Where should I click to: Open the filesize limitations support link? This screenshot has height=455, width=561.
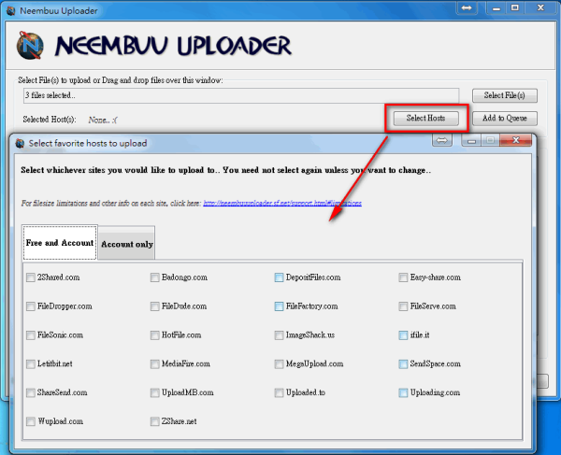(x=282, y=203)
